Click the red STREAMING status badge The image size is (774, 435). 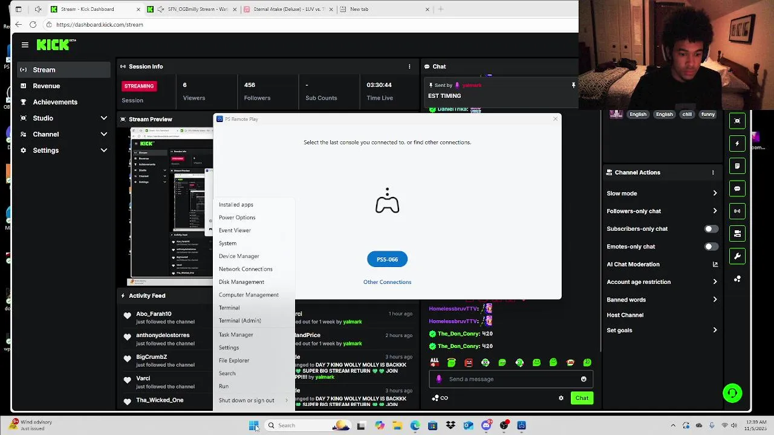tap(139, 86)
